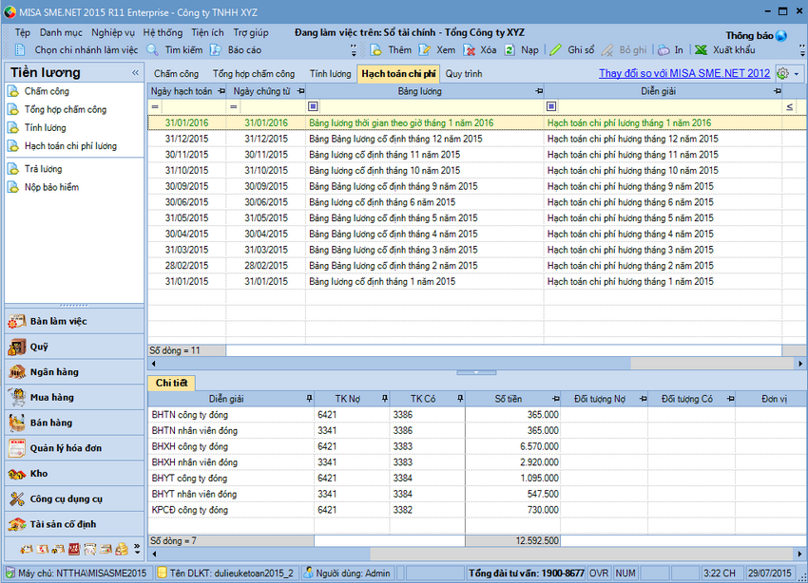Collapse detail pane via splitter arrow
Image resolution: width=808 pixels, height=583 pixels.
click(476, 372)
